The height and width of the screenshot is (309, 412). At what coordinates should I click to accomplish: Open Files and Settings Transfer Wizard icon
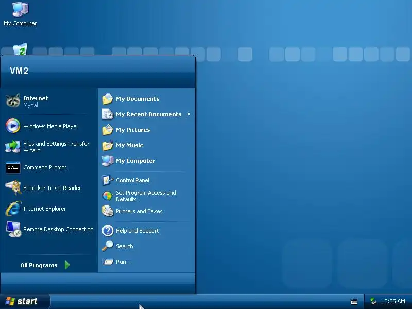(x=13, y=147)
